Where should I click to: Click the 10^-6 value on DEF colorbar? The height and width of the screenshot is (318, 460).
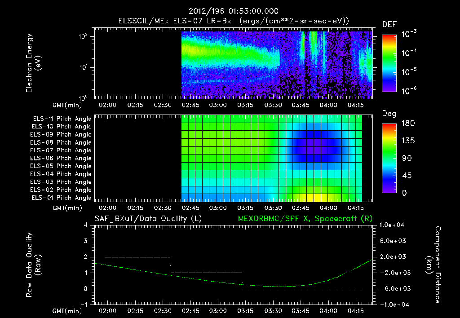click(x=409, y=91)
